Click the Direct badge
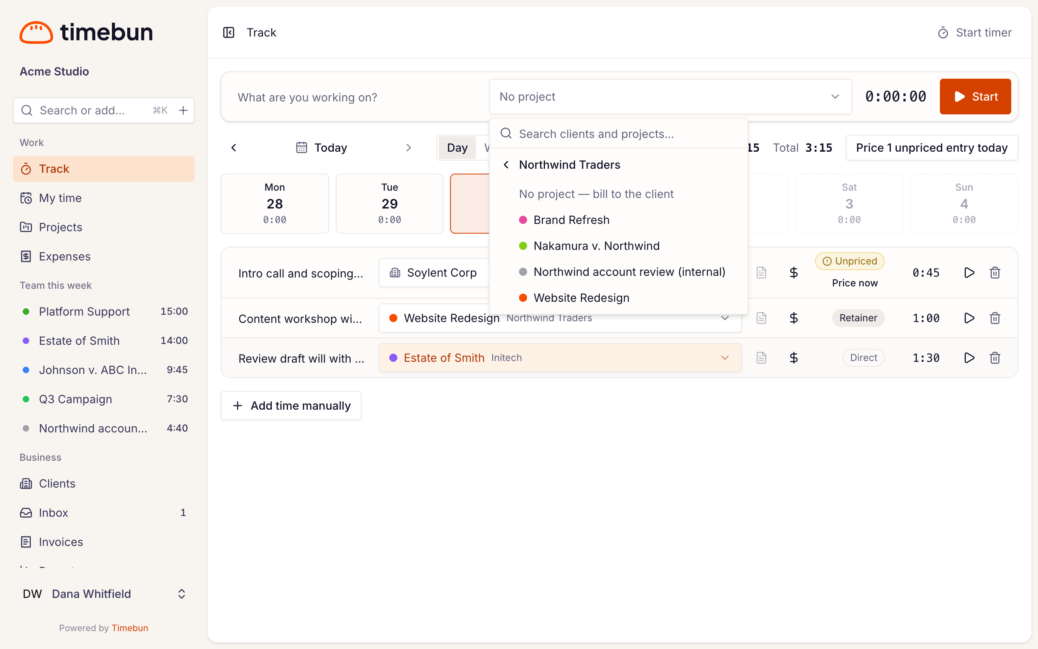The height and width of the screenshot is (649, 1038). 863,357
